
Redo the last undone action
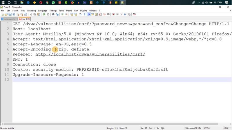coord(48,14)
